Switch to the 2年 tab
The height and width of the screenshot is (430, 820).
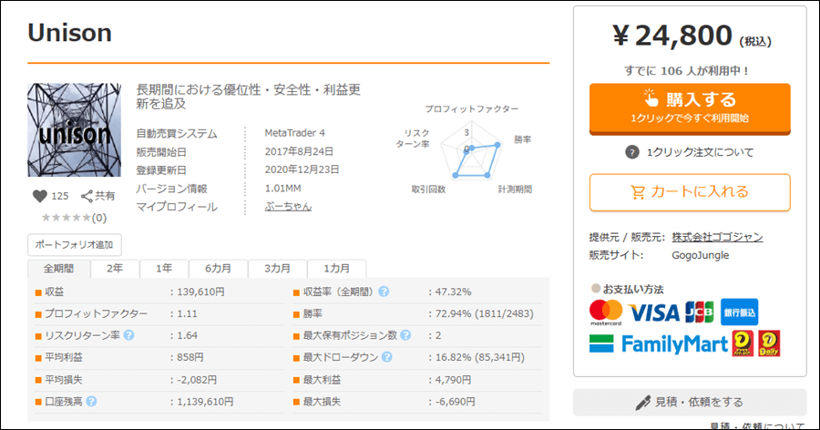click(115, 269)
